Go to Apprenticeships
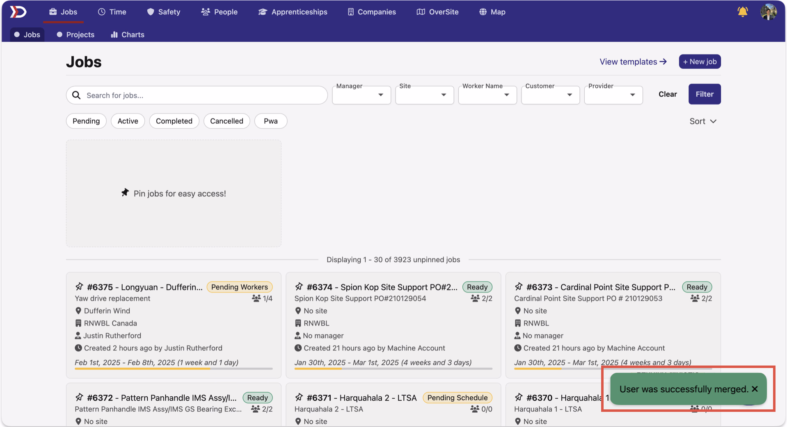This screenshot has height=427, width=787. (293, 12)
